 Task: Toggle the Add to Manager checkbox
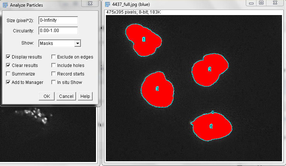point(8,82)
